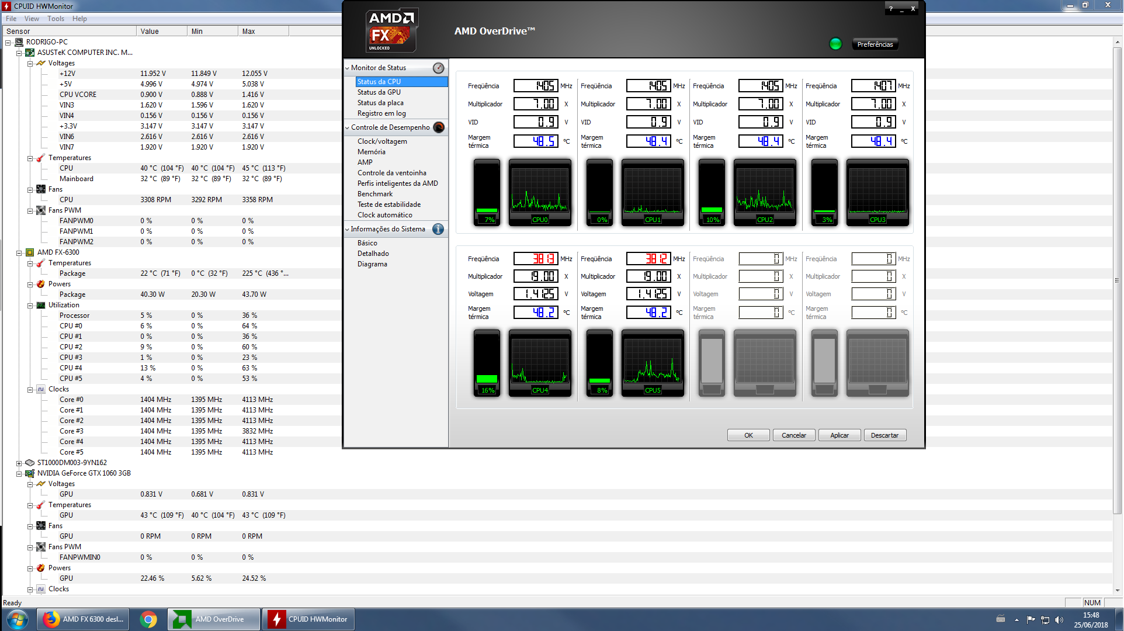The image size is (1124, 631).
Task: Select Registro em log item
Action: tap(381, 113)
